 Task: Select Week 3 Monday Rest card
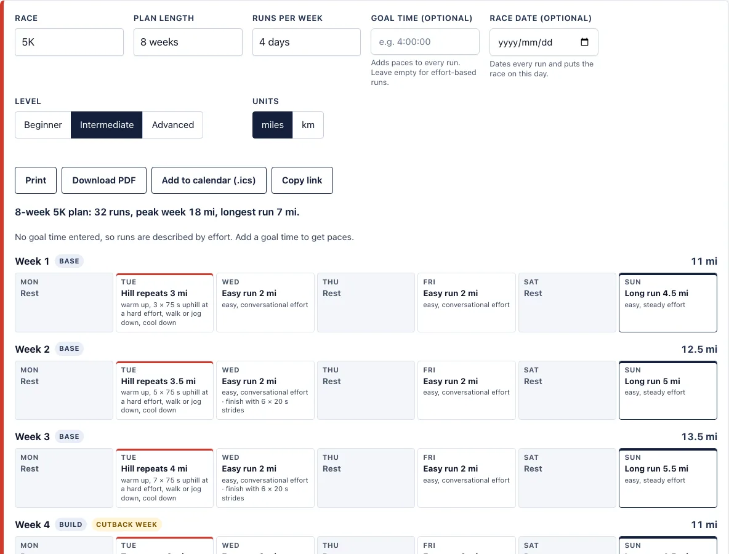tap(63, 478)
